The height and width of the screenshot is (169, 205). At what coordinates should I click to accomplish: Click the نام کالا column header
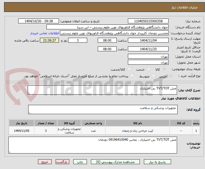click(x=138, y=123)
